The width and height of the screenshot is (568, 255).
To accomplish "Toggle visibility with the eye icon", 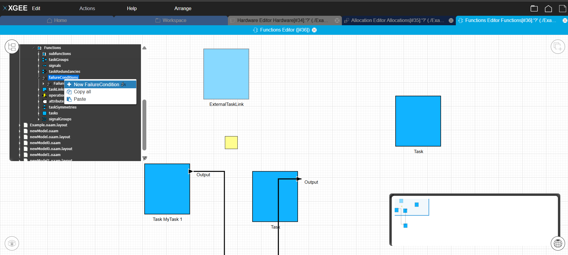I will click(x=12, y=244).
